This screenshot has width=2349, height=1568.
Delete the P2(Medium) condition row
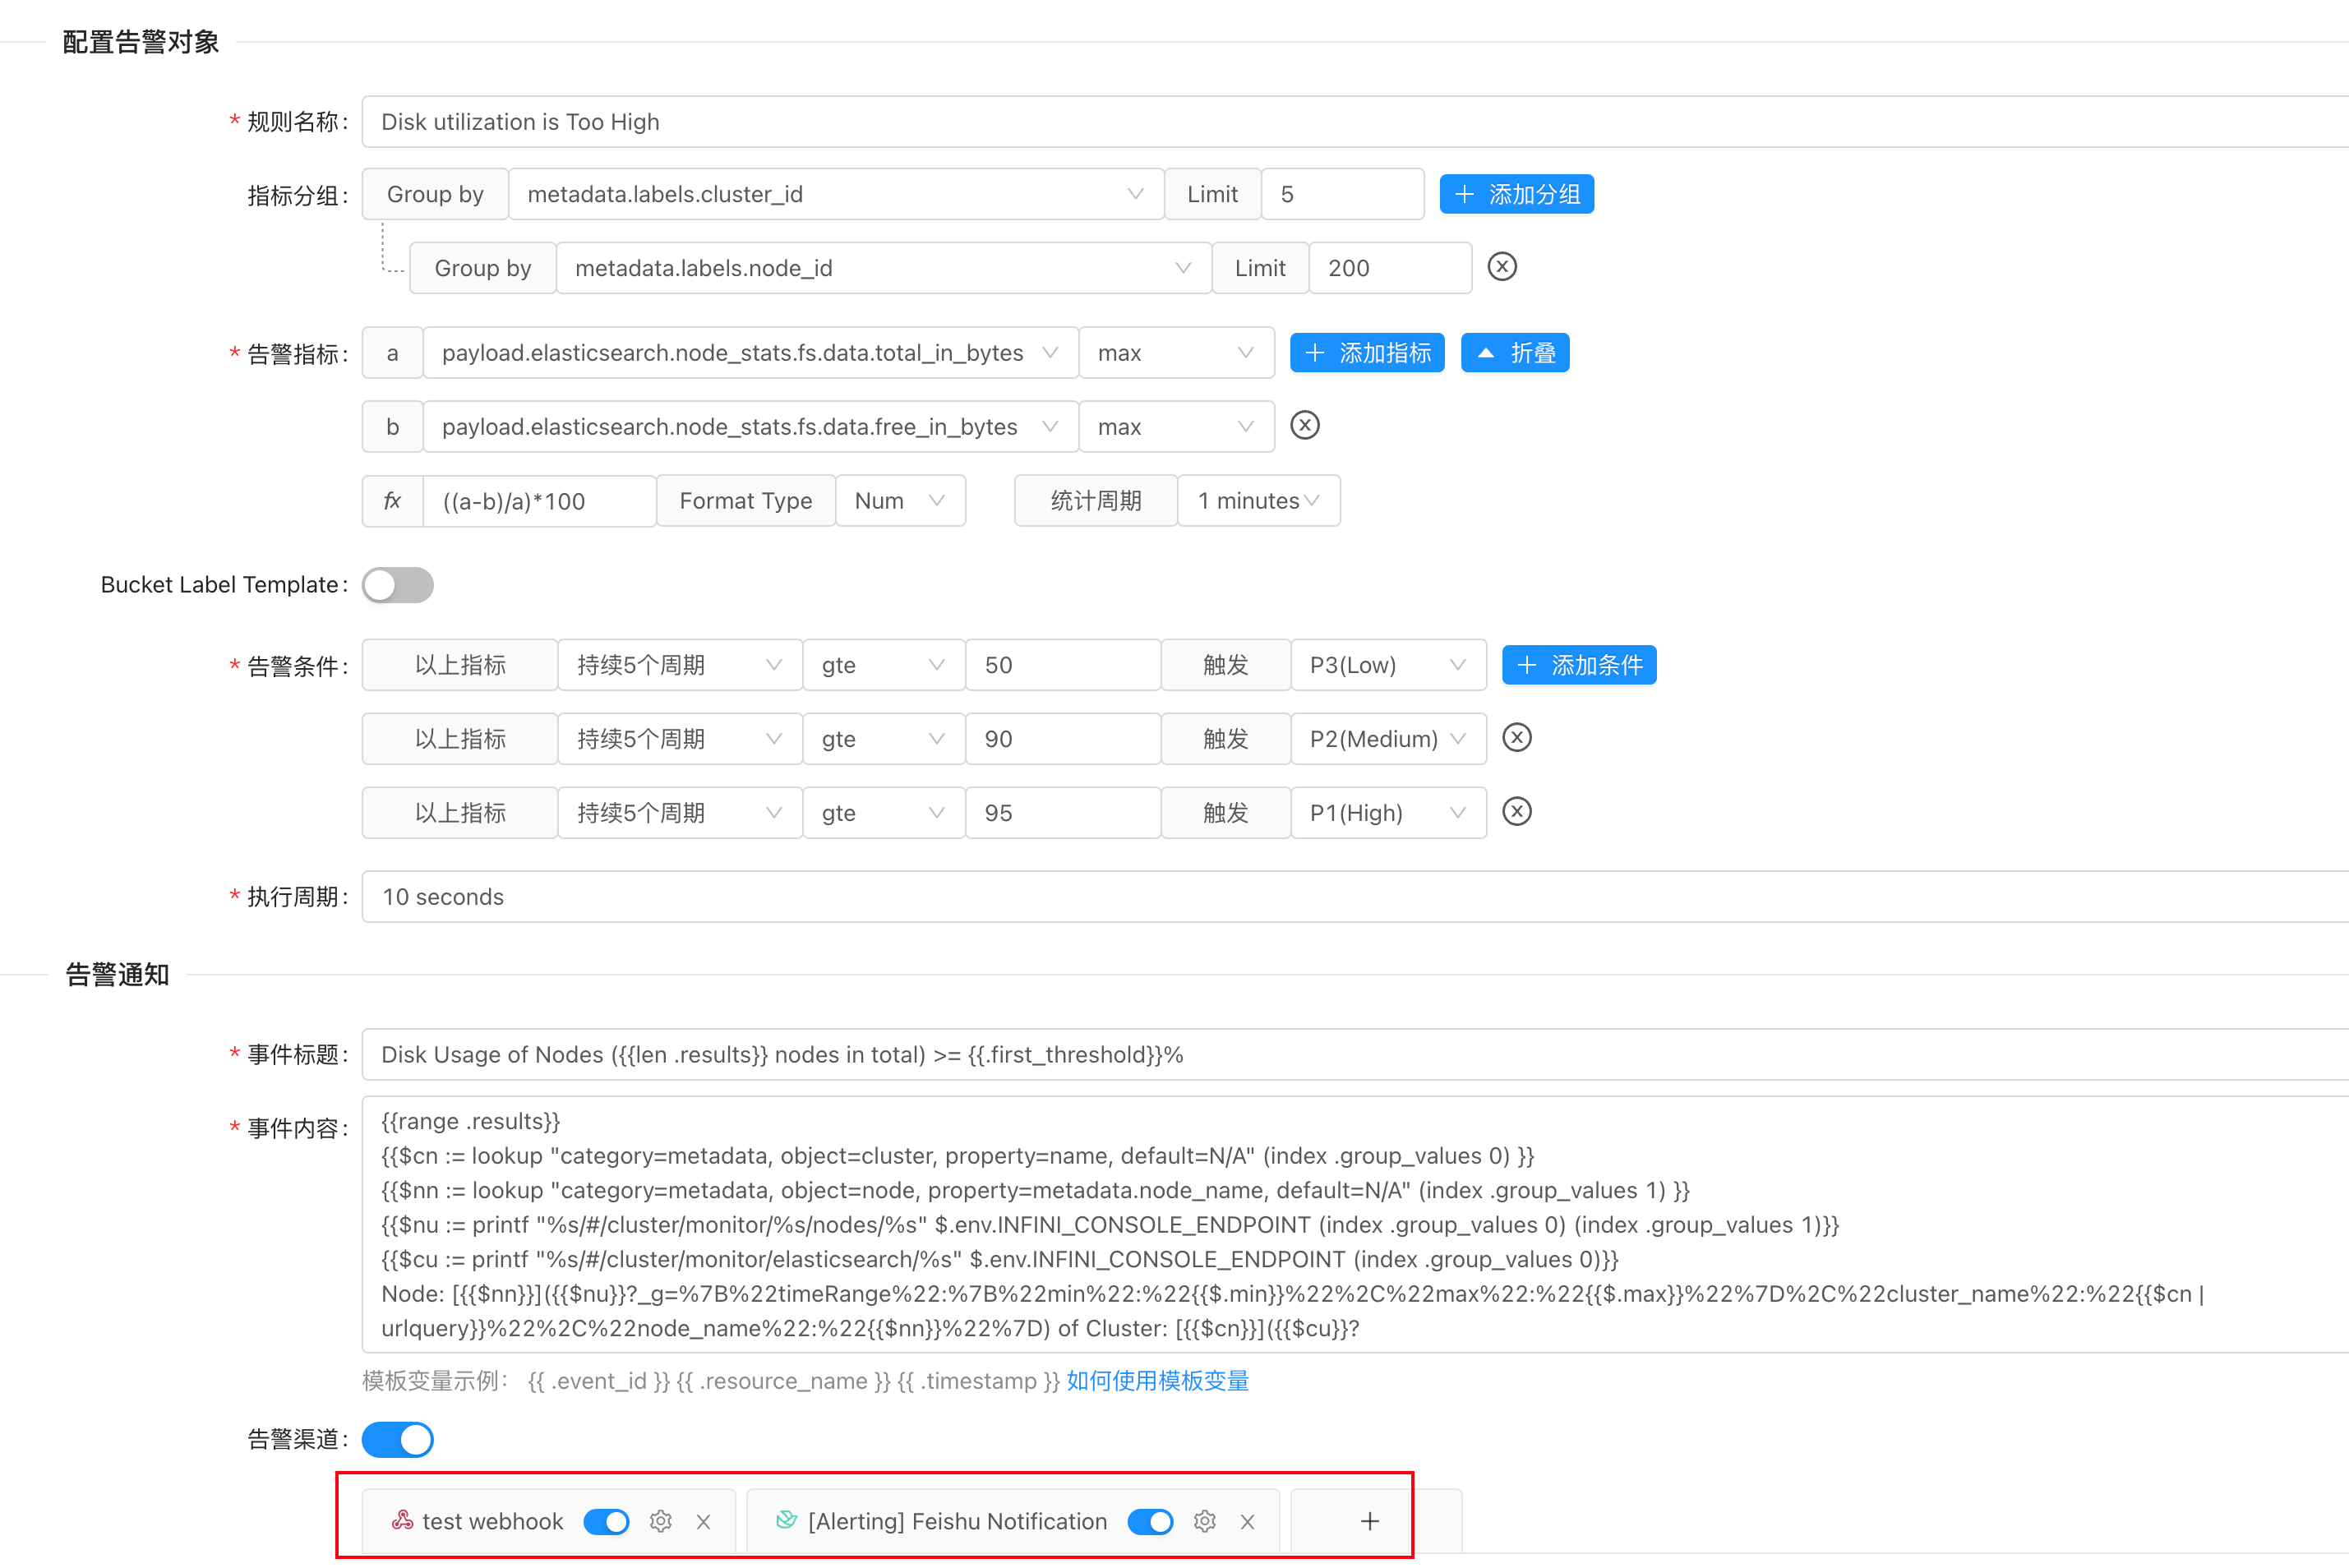(x=1517, y=738)
